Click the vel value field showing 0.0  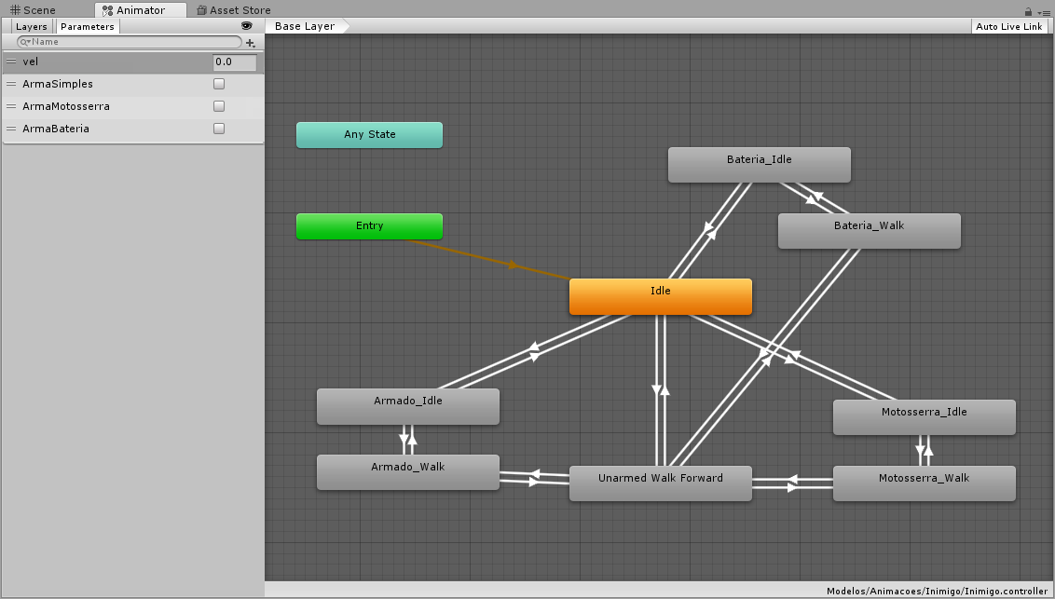tap(235, 61)
